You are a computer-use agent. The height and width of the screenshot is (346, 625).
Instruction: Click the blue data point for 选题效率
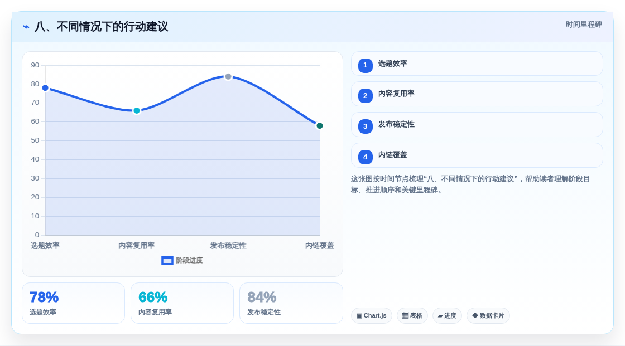click(45, 88)
